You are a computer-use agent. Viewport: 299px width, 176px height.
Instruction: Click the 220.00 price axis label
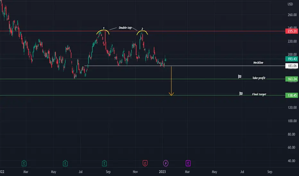click(x=292, y=41)
